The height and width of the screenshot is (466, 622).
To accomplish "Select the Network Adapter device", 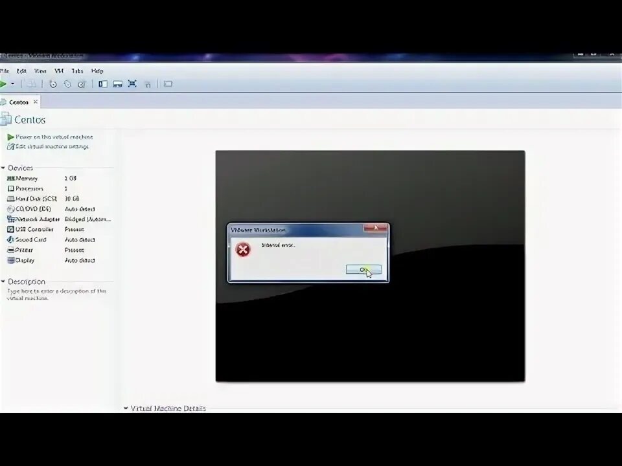I will pos(60,219).
